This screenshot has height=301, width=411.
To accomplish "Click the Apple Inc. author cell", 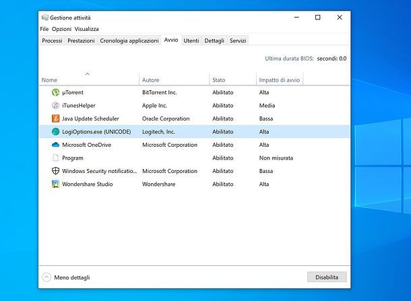I will (154, 105).
